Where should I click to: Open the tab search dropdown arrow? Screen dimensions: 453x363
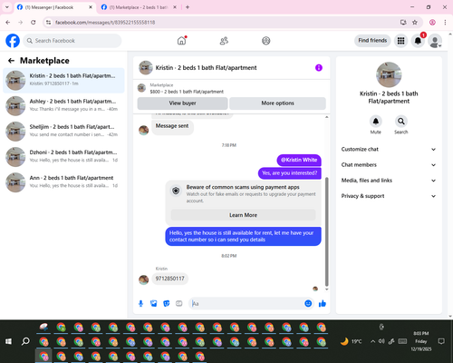[7, 7]
